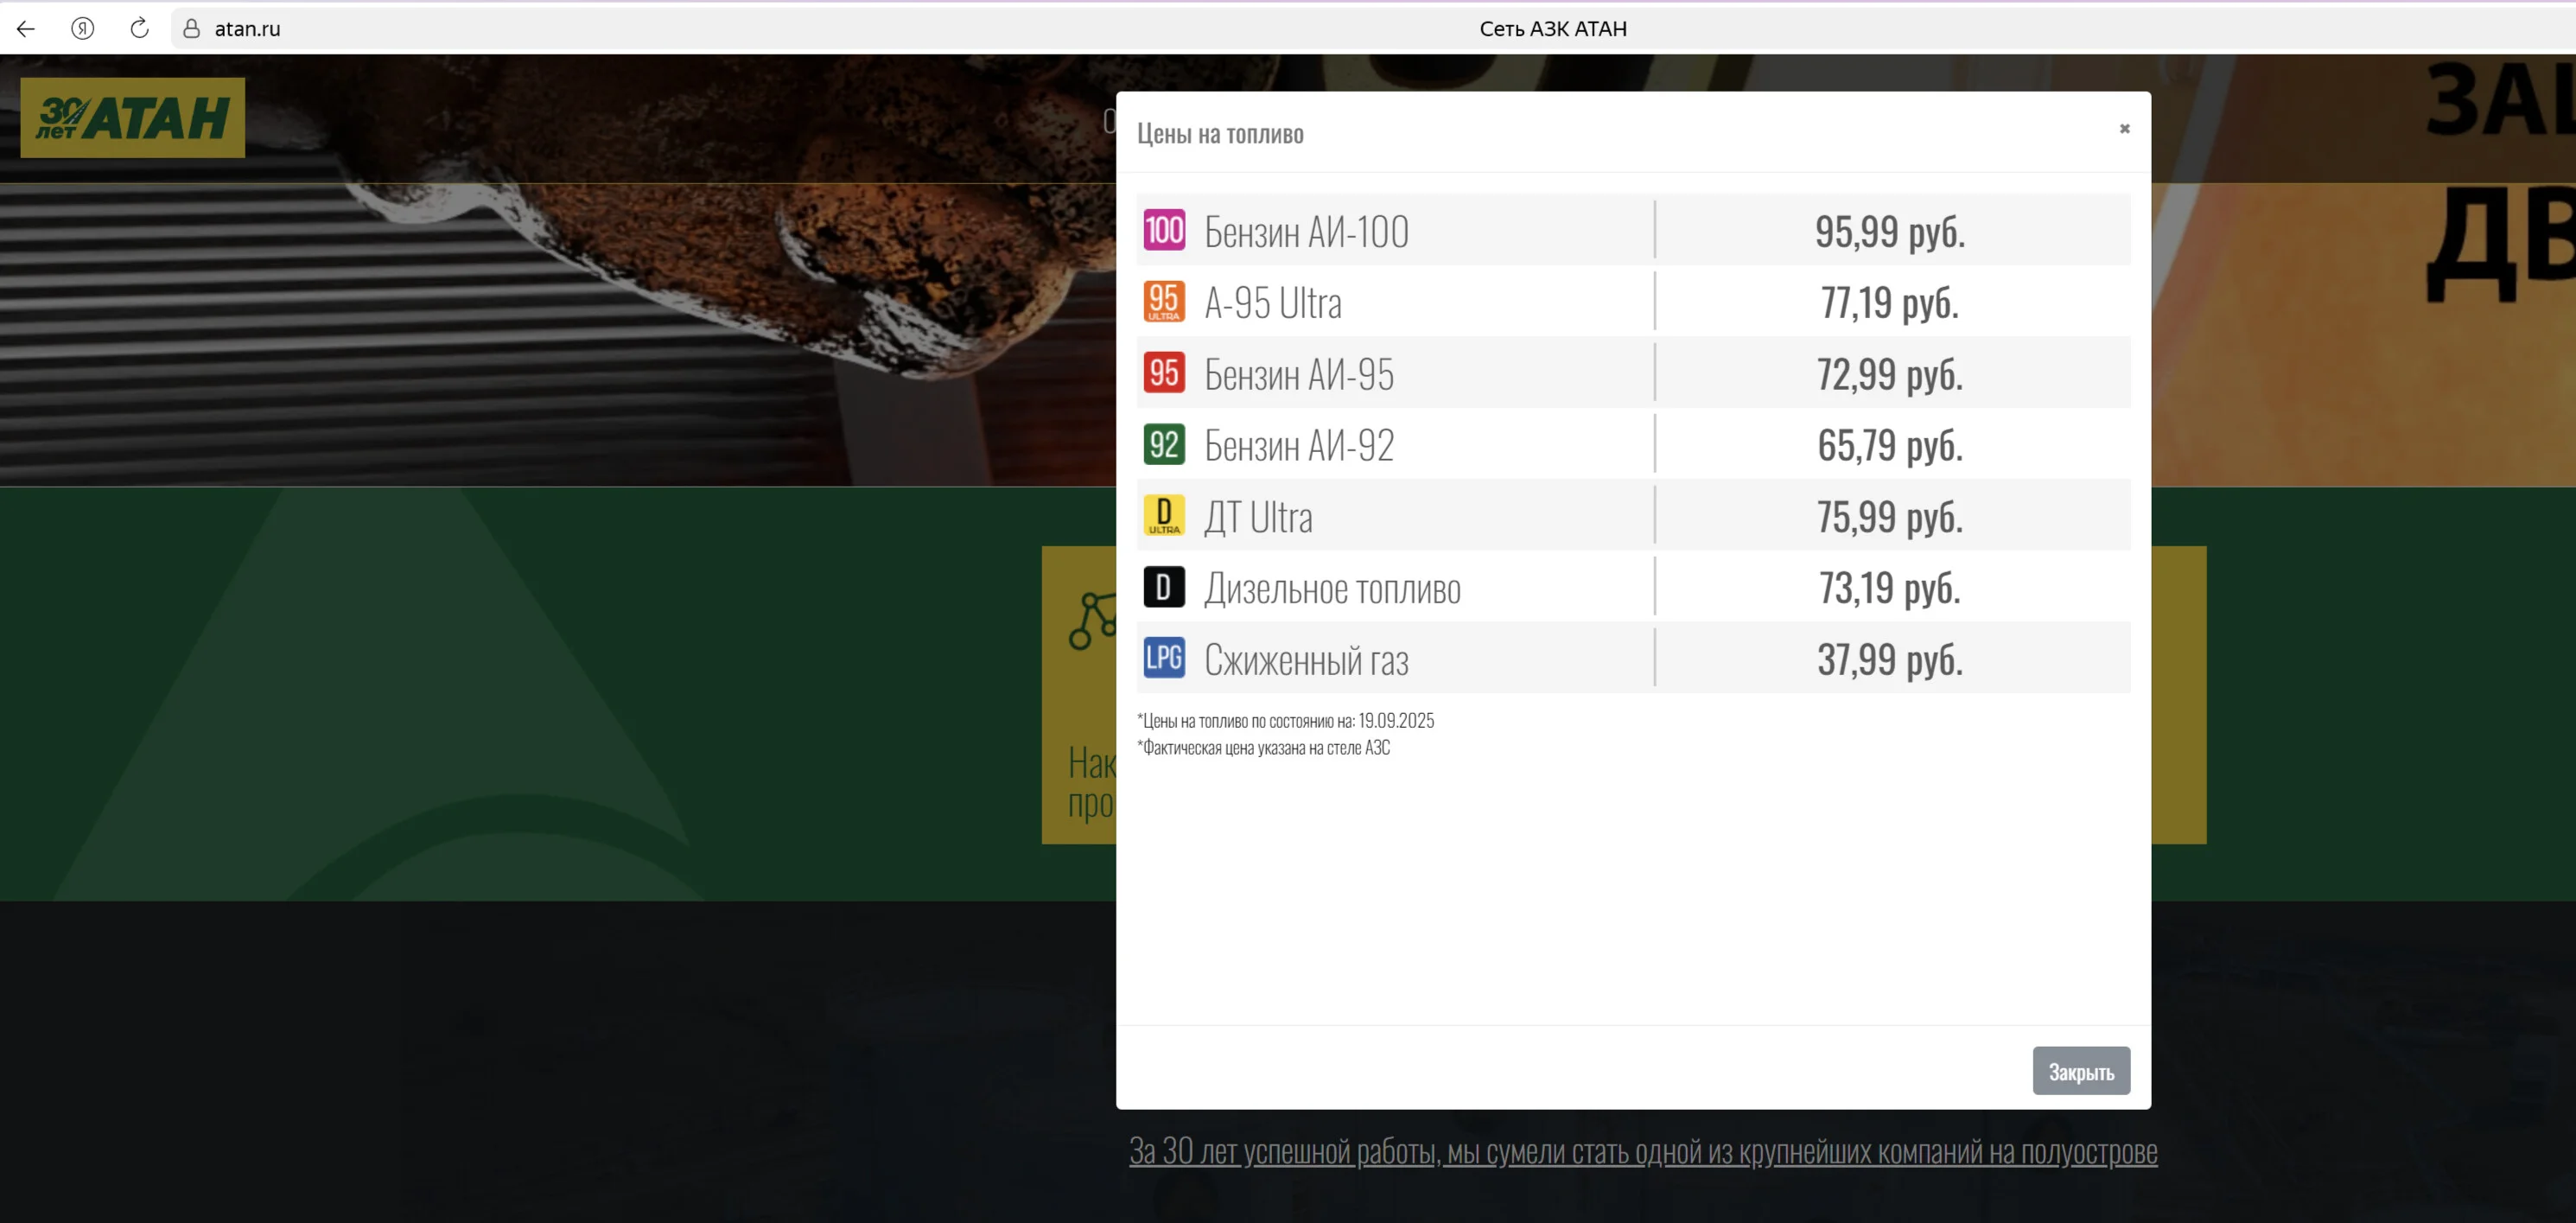Select the label 'Дизельное топливо'
The image size is (2576, 1223).
(x=1332, y=589)
